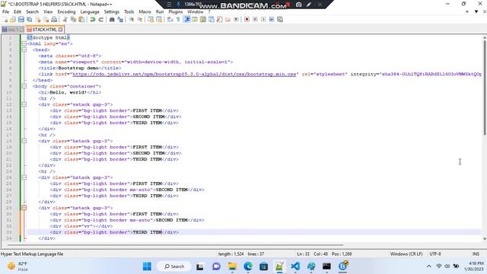Open Find with the binoculars icon
Screen dimensions: 487x274
pos(112,19)
